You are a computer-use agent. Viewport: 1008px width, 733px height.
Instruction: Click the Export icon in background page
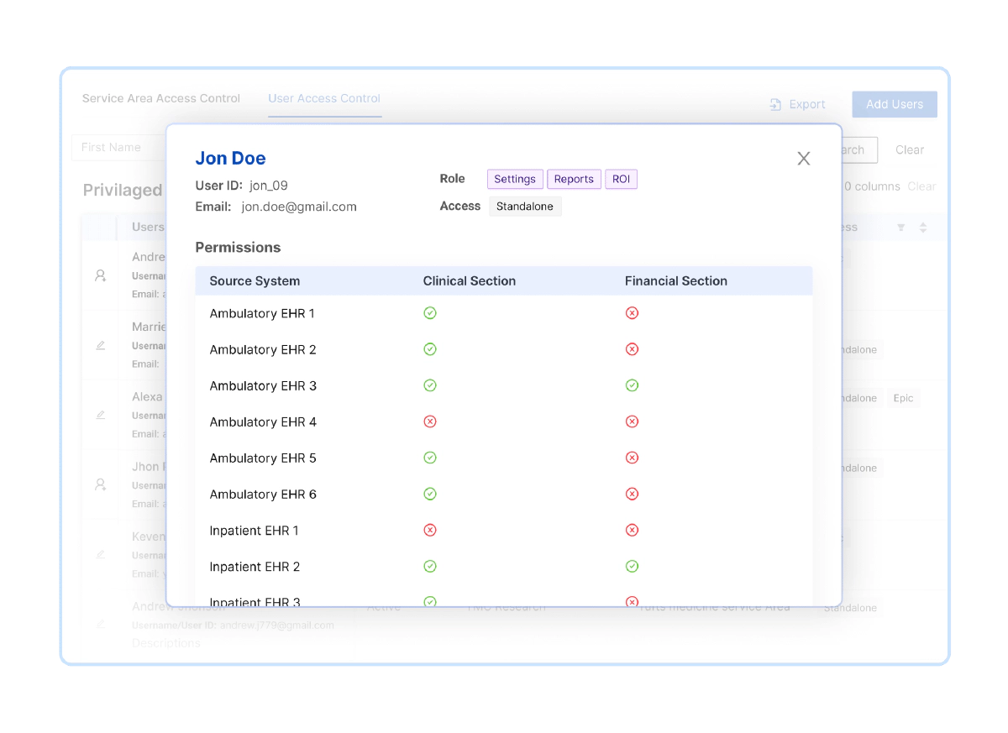point(775,104)
